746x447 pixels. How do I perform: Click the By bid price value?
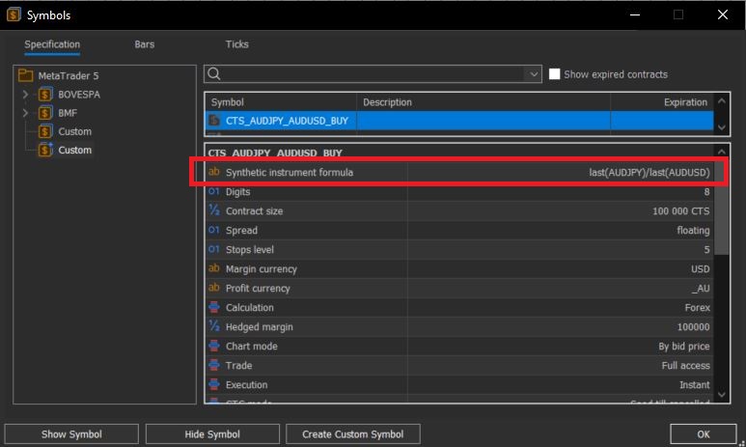tap(683, 347)
